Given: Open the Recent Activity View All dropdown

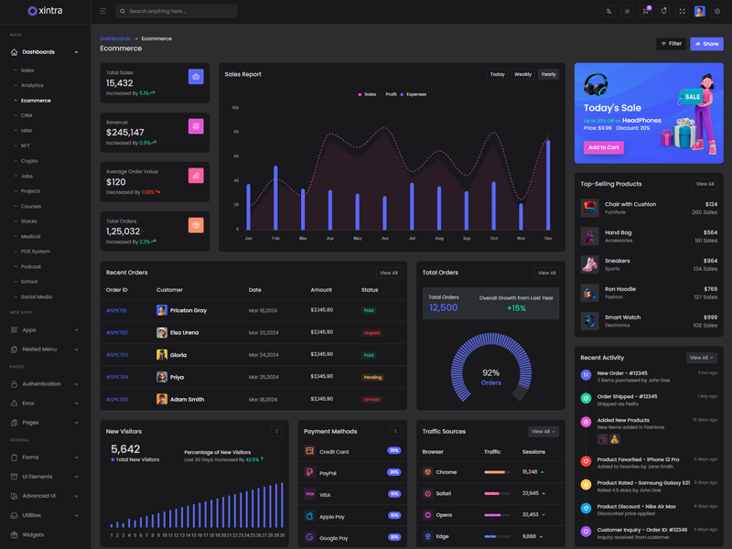Looking at the screenshot, I should 701,358.
